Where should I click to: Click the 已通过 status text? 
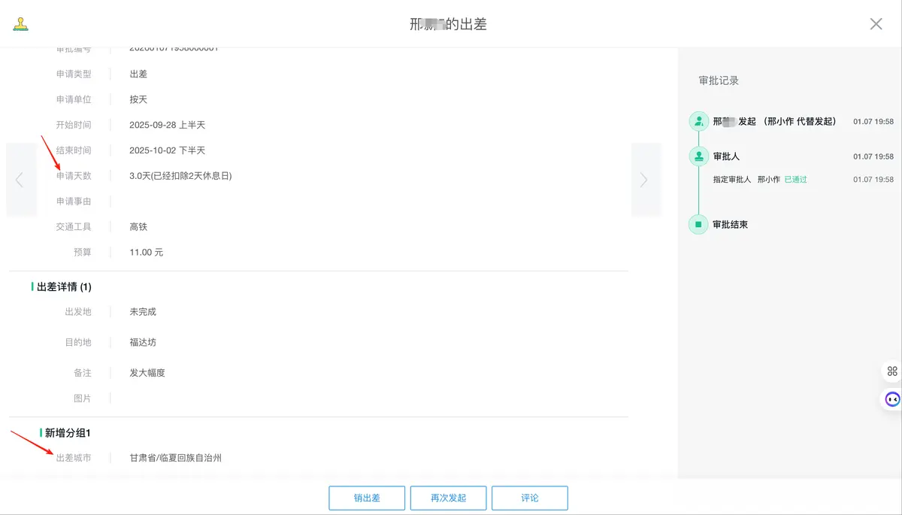(x=795, y=180)
